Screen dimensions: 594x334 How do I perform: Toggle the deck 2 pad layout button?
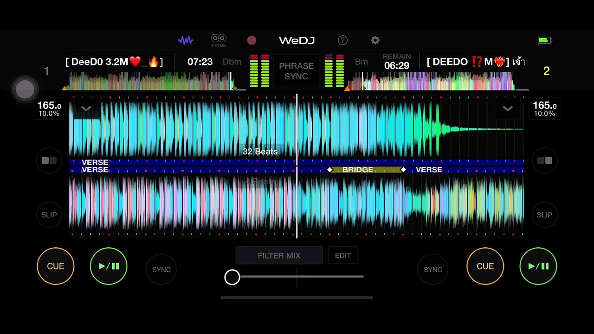(x=544, y=161)
